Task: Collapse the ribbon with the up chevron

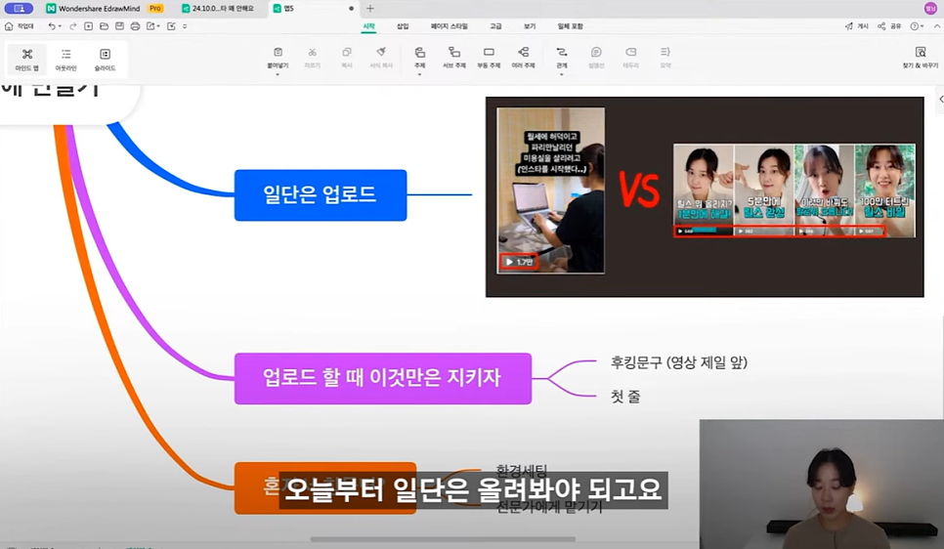Action: [937, 26]
